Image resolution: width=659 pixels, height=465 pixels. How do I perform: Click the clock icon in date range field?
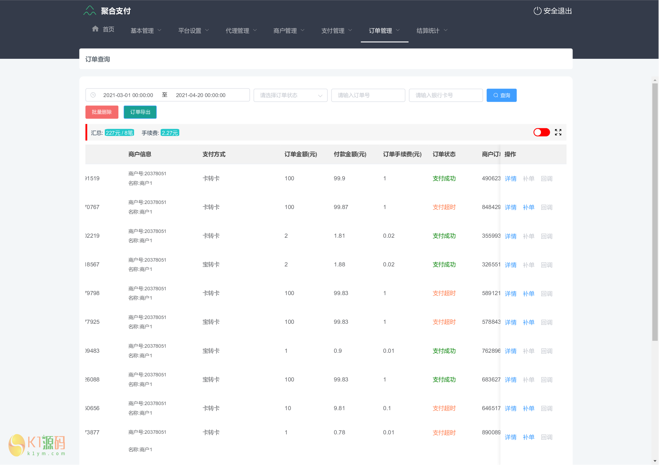coord(93,95)
